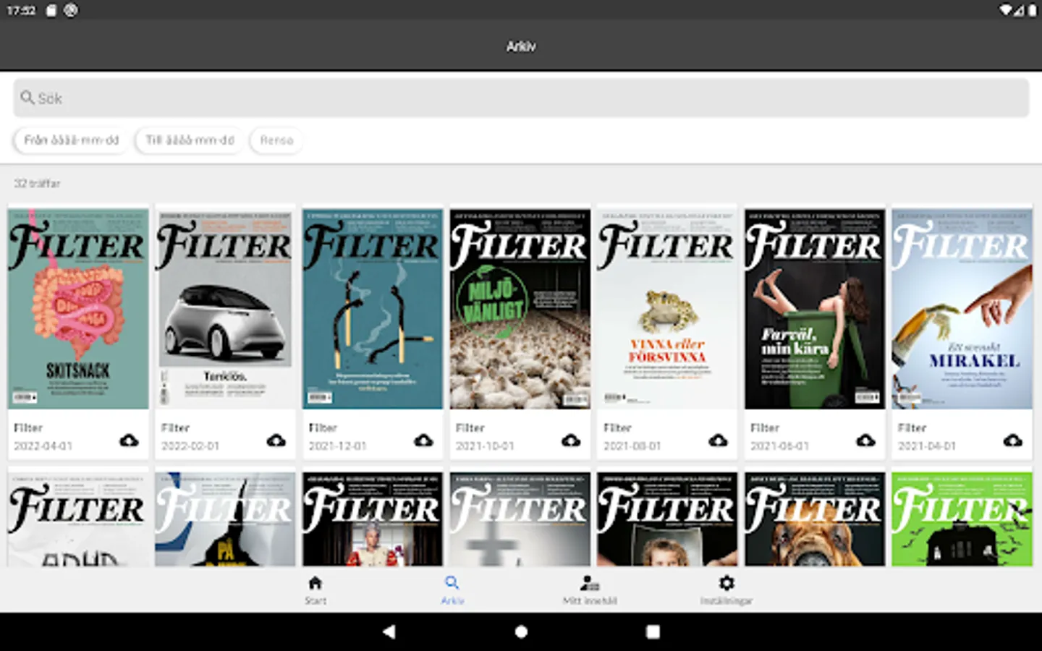1042x651 pixels.
Task: Open Inställningar settings tab
Action: click(x=727, y=590)
